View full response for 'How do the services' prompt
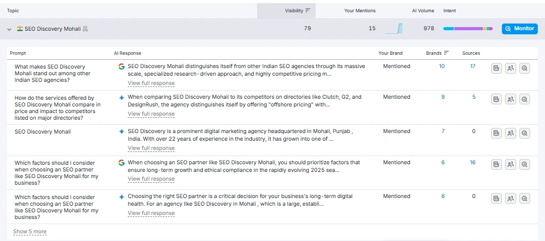Image resolution: width=545 pixels, height=241 pixels. [x=151, y=114]
